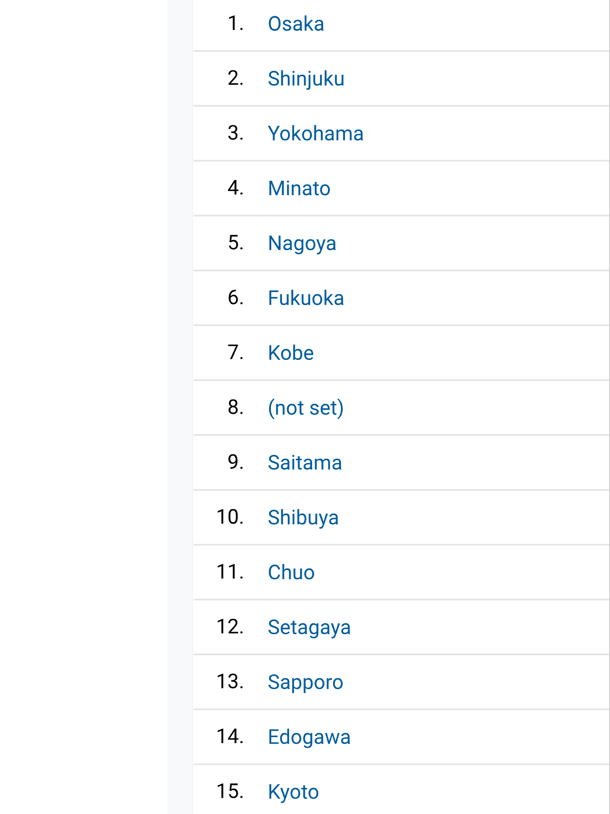This screenshot has width=610, height=814.
Task: Click the (not set) entry
Action: click(306, 408)
